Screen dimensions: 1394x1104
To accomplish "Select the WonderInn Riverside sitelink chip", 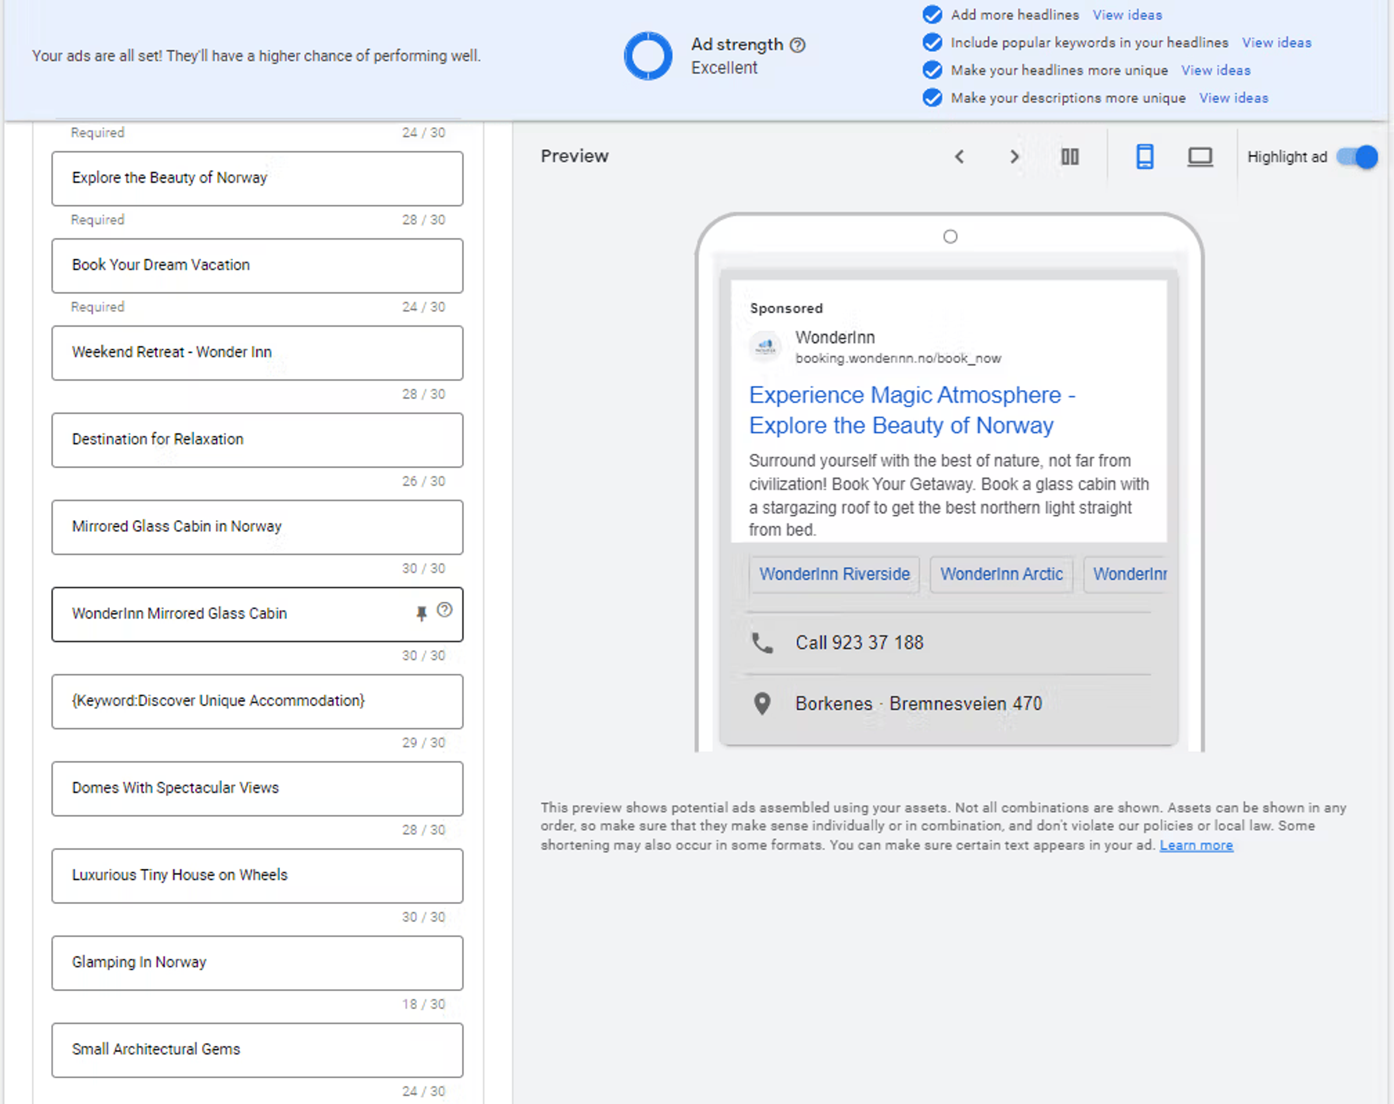I will coord(834,574).
